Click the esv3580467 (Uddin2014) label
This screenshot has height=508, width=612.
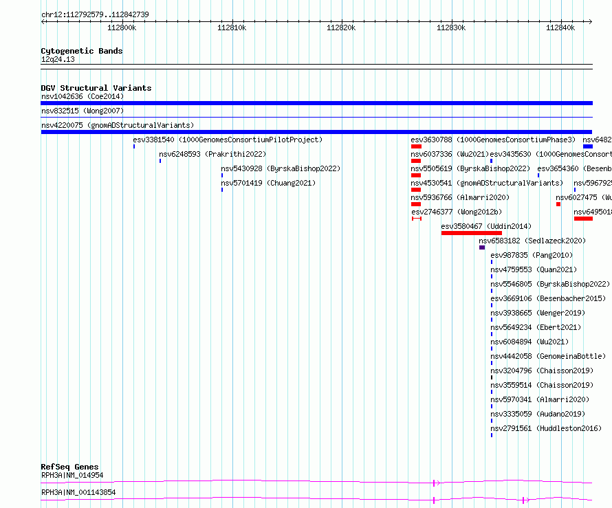(486, 226)
